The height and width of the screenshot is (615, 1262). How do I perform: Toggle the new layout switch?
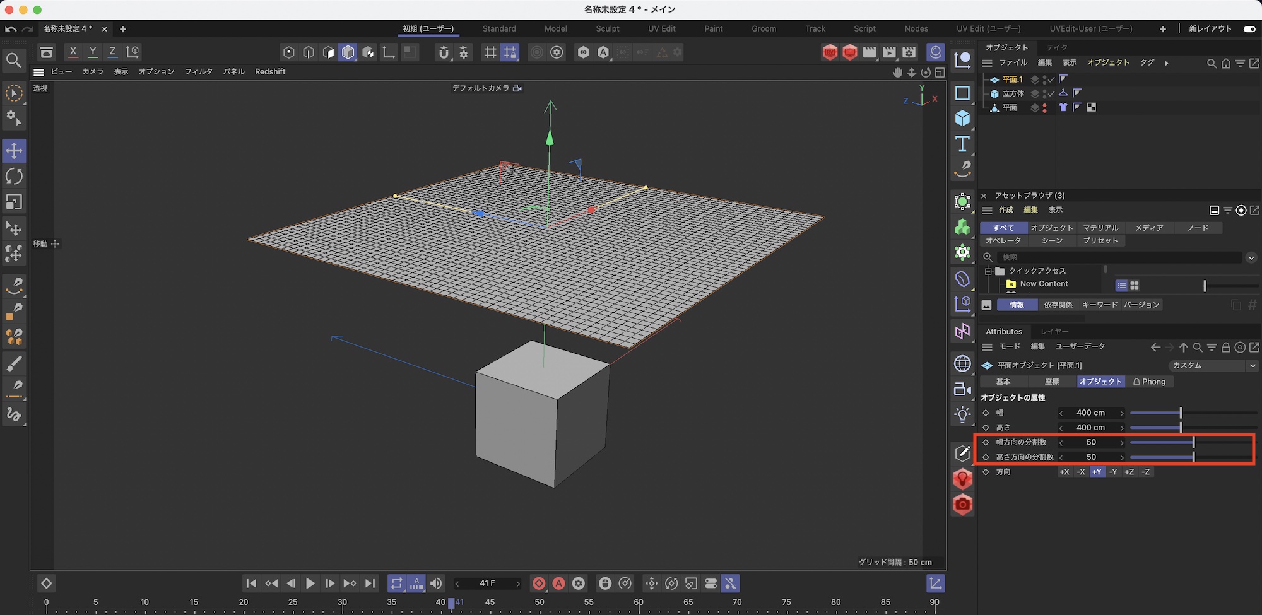tap(1249, 29)
